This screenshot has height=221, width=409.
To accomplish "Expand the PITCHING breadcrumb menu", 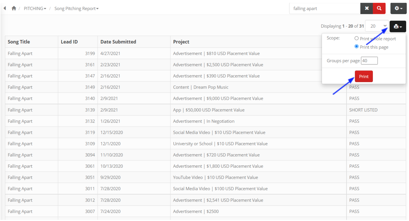I will click(x=35, y=8).
